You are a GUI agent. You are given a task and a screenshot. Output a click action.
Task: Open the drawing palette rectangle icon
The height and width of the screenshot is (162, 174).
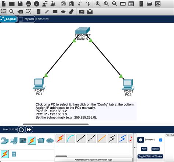[123, 4]
